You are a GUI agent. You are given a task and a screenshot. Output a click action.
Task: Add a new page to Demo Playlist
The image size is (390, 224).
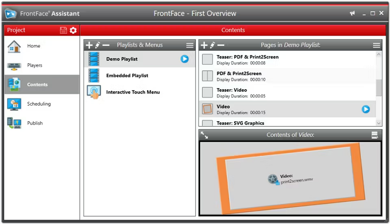(204, 45)
